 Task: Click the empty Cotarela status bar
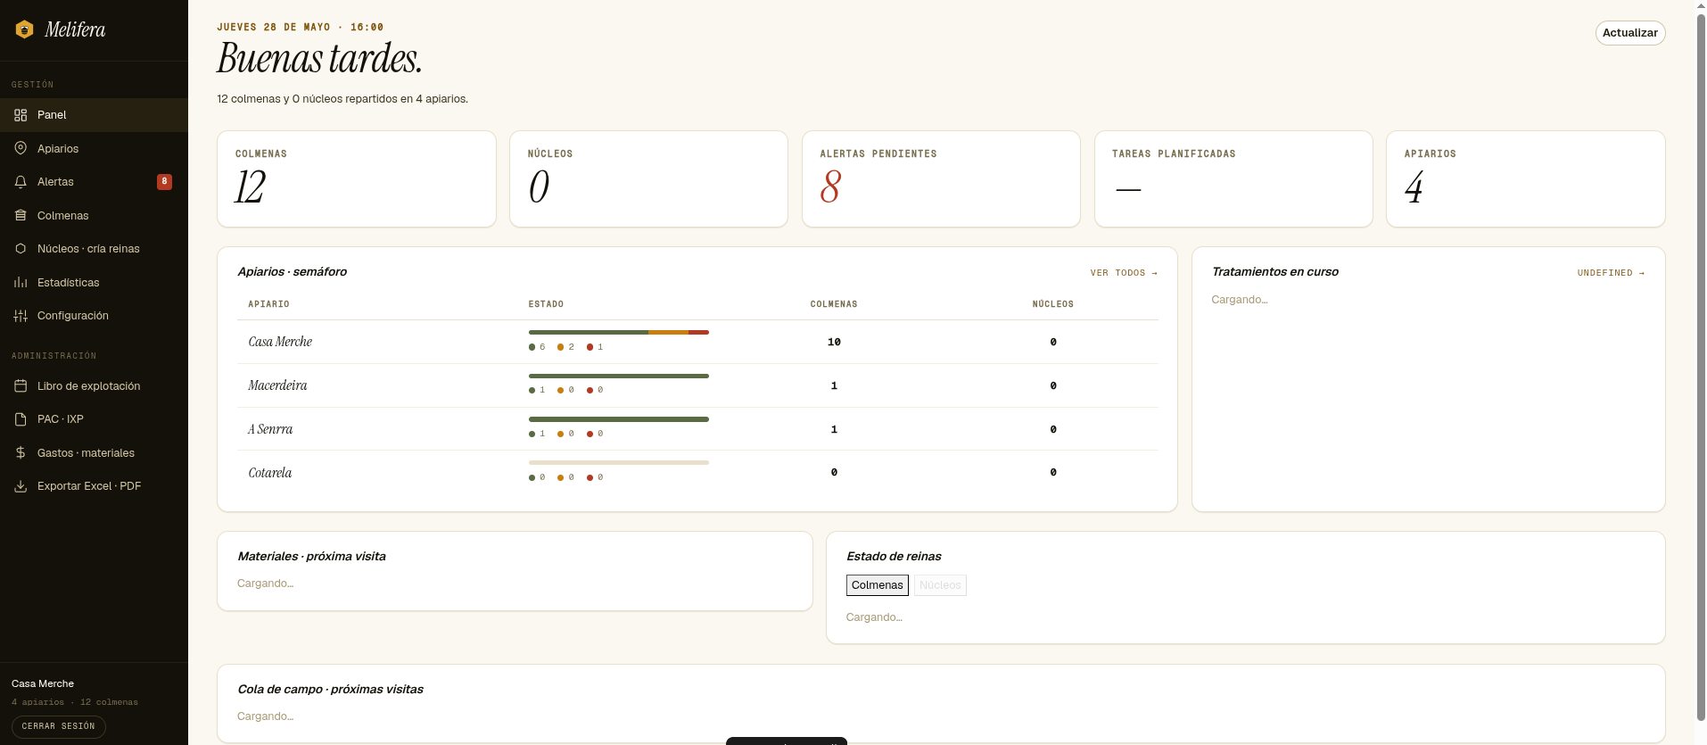click(x=619, y=462)
